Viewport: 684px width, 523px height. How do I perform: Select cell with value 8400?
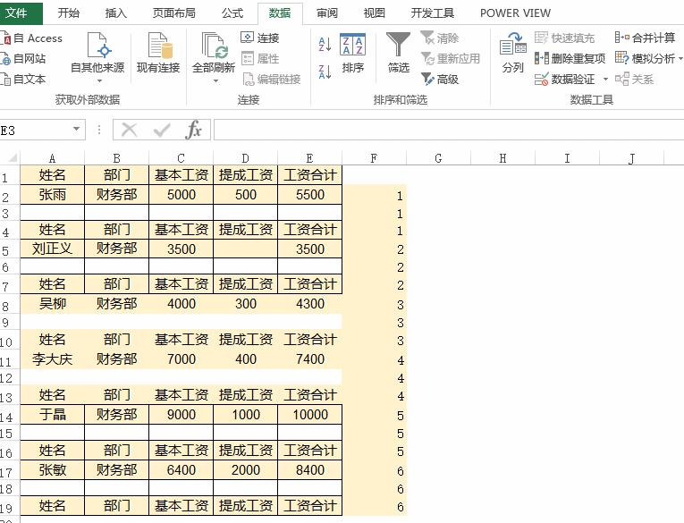[x=309, y=469]
